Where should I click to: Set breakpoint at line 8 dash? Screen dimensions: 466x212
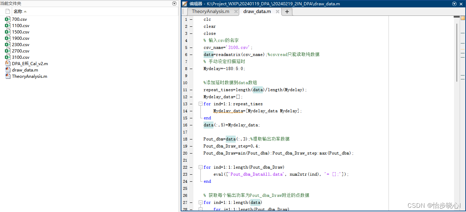[191, 69]
